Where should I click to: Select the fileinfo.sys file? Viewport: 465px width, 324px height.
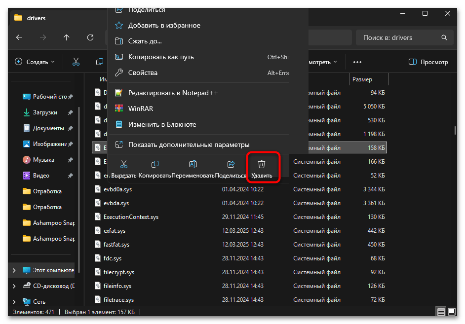tap(239, 286)
